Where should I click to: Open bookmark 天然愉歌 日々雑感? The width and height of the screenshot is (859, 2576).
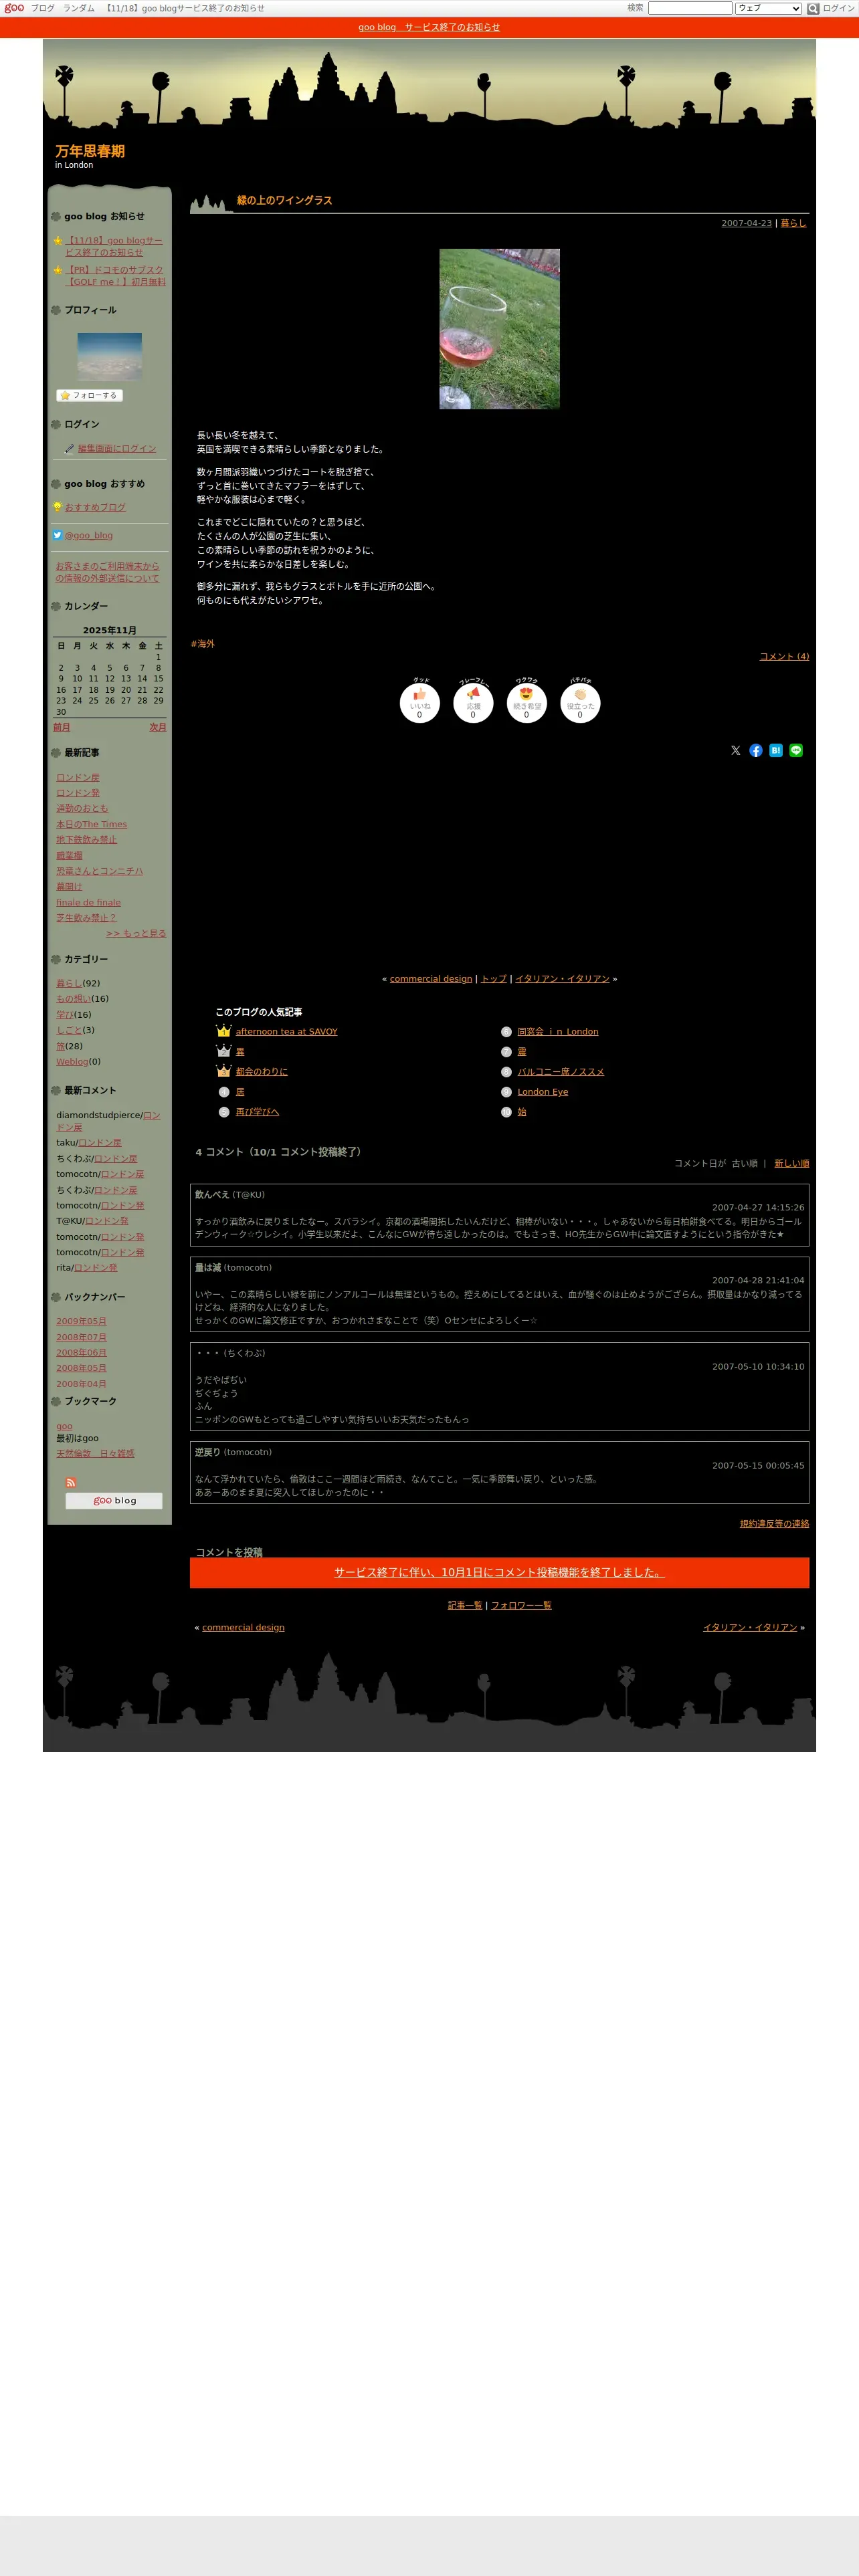click(x=95, y=1453)
